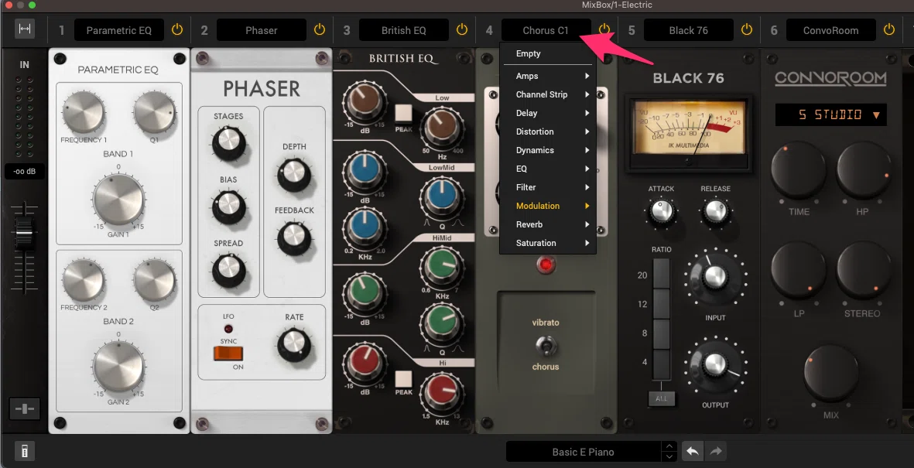Expand the EQ submenu
Screen dimensions: 914x468
pos(548,169)
